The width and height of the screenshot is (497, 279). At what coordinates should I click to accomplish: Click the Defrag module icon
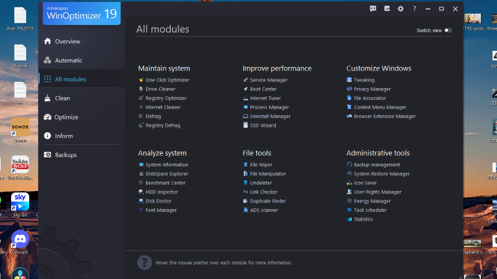[141, 117]
